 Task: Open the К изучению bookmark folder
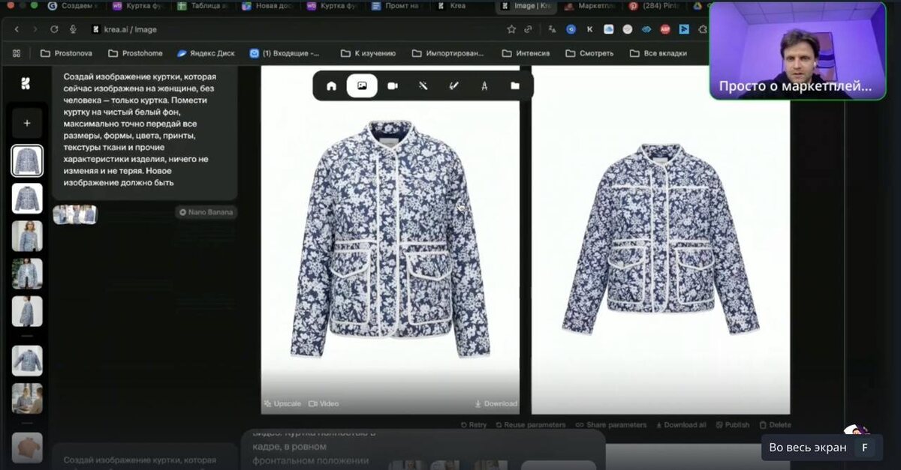point(368,53)
